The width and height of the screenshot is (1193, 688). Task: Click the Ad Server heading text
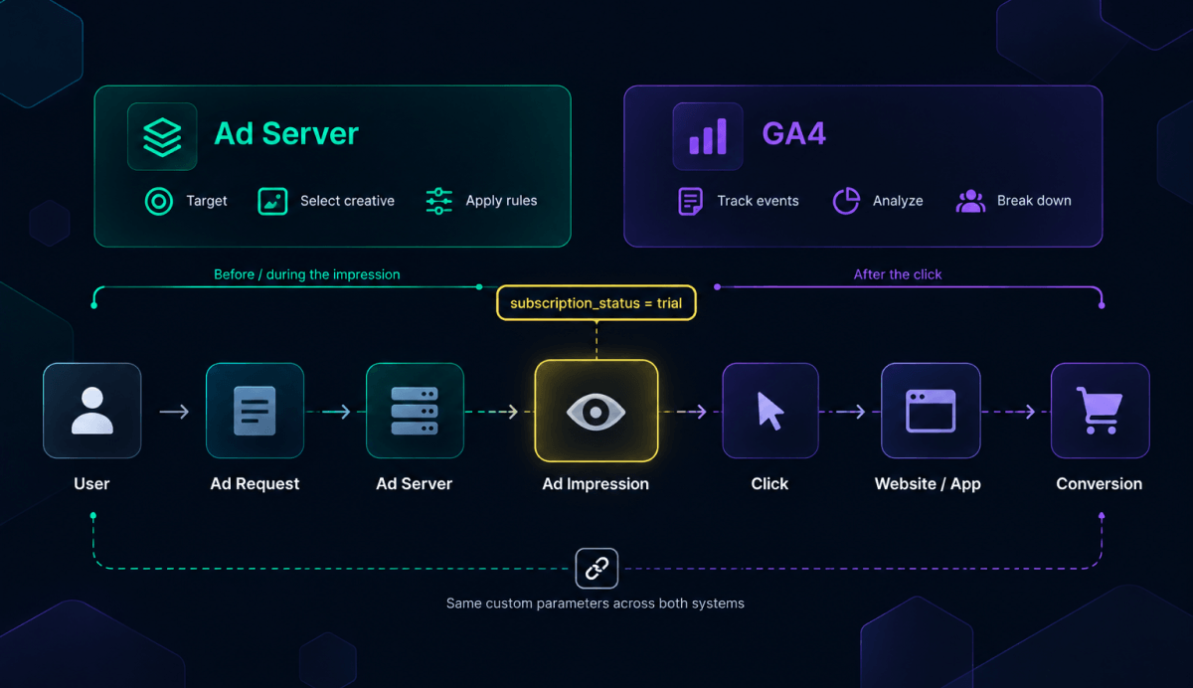click(286, 134)
